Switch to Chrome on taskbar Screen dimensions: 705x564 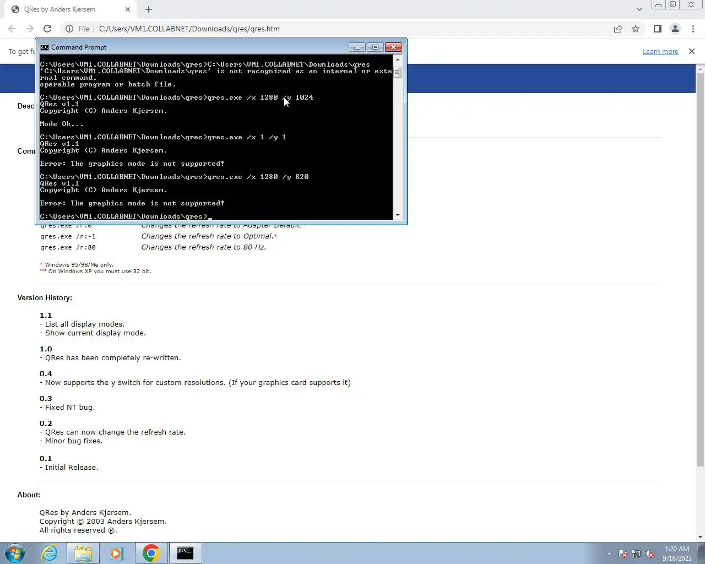[151, 553]
